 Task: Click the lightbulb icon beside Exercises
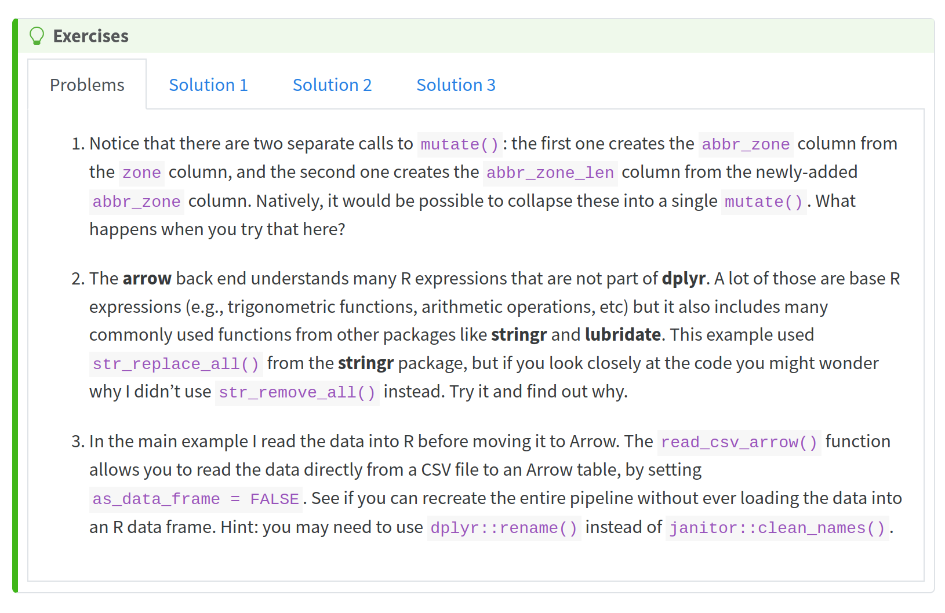37,36
